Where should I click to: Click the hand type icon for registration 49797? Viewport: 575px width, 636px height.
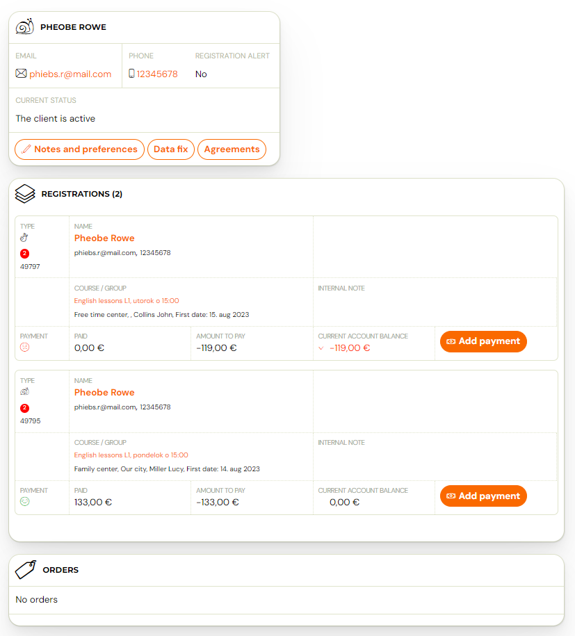click(24, 238)
